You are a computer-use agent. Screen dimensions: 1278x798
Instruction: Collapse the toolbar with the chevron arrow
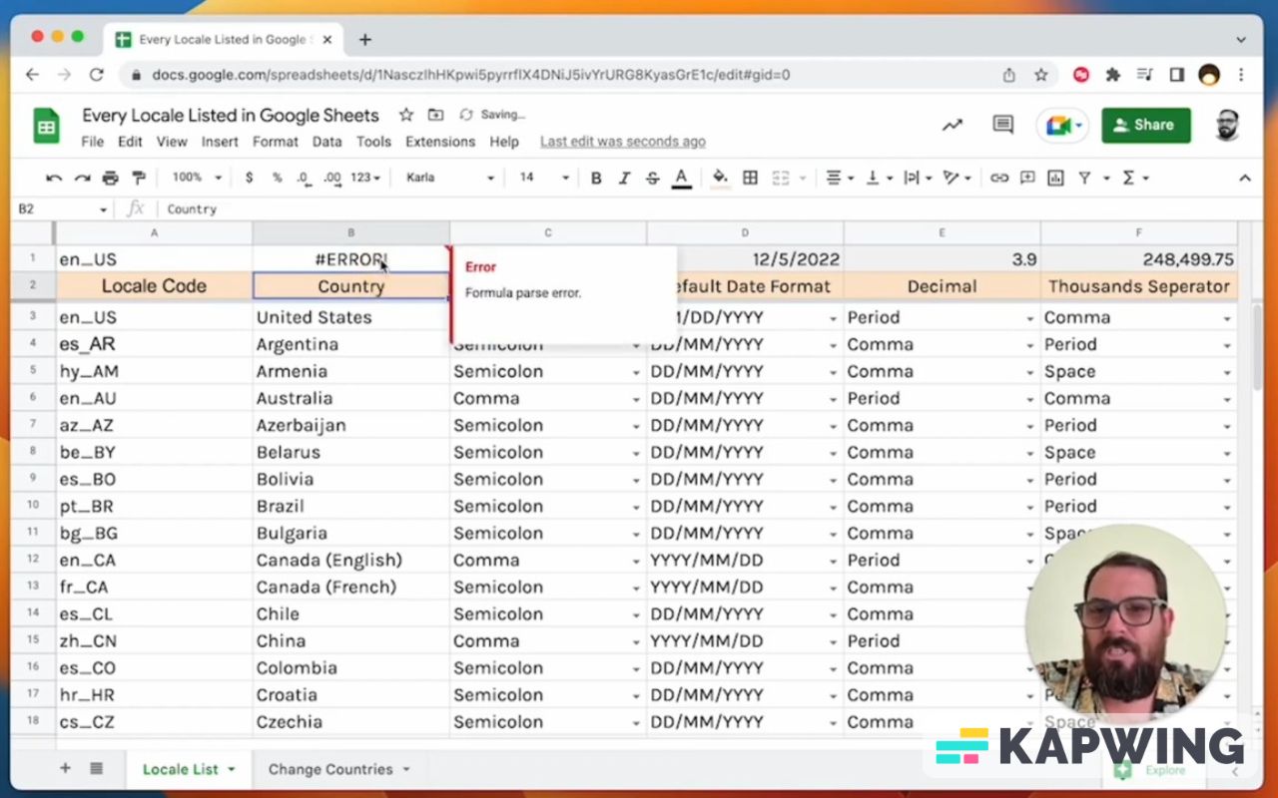tap(1245, 178)
